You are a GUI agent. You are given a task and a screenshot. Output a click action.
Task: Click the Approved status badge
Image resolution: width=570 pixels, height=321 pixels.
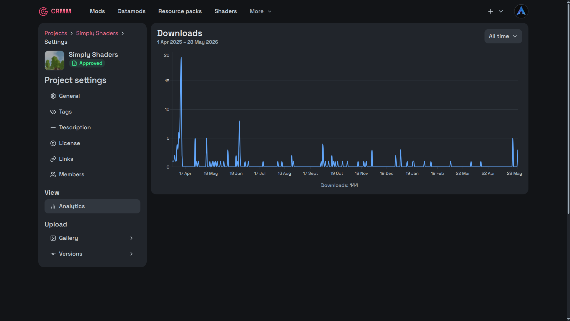coord(87,63)
